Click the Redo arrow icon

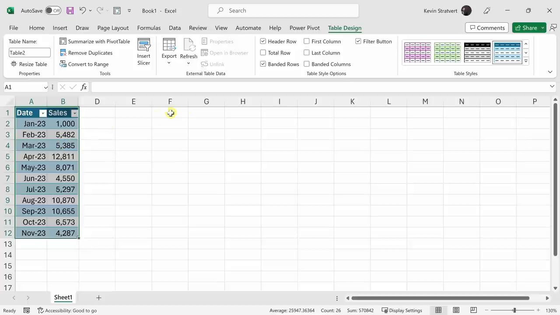point(100,10)
